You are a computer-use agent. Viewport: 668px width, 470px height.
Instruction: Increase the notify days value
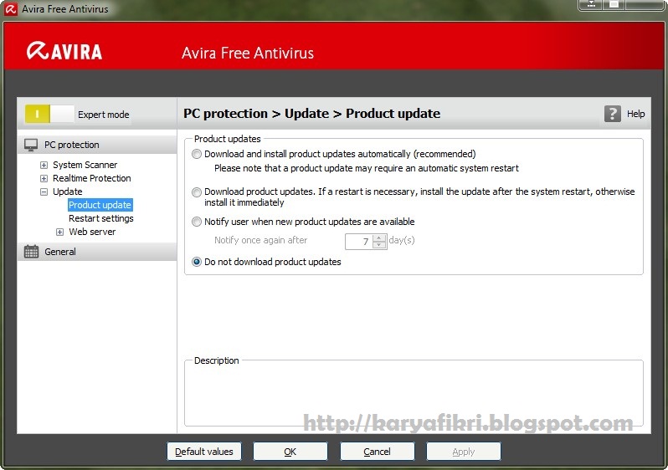click(379, 238)
